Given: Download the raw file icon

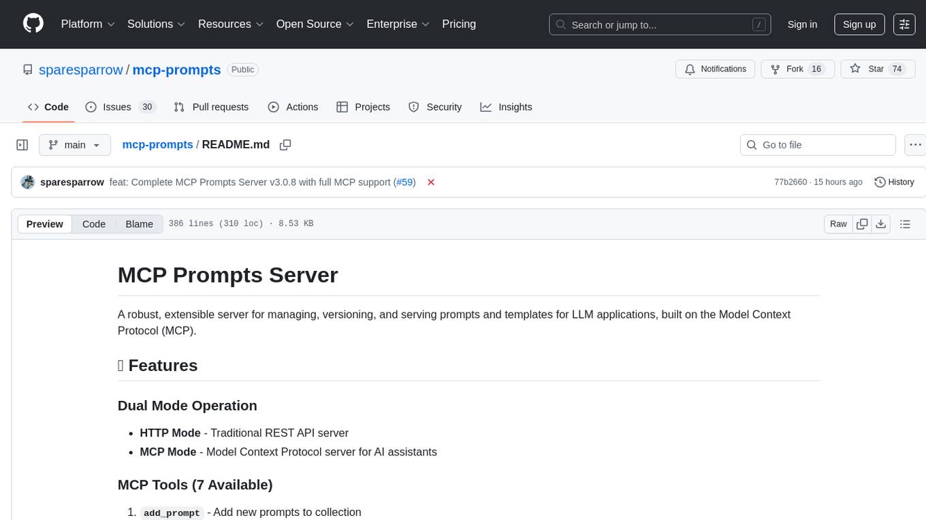Looking at the screenshot, I should tap(881, 224).
